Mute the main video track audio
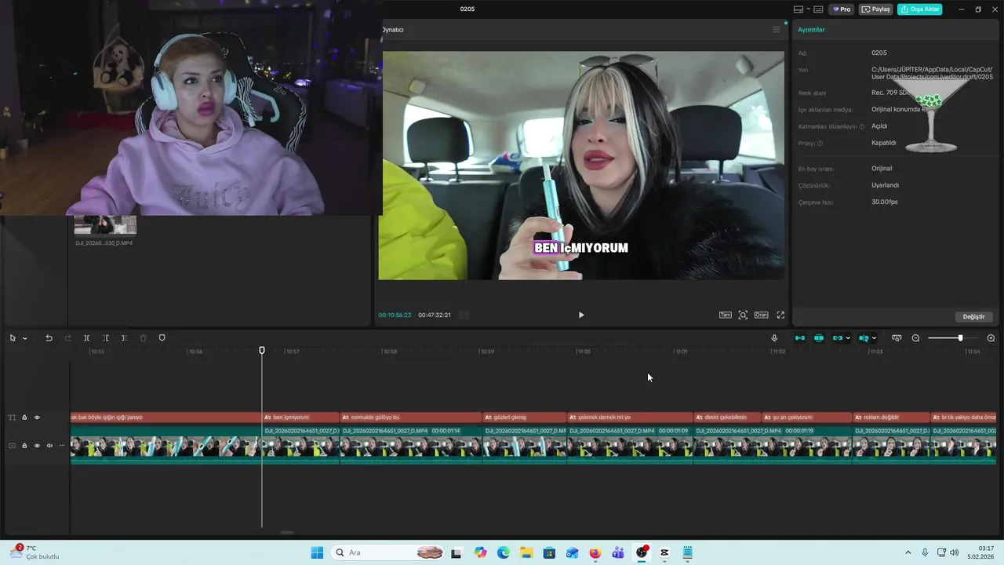 click(49, 446)
